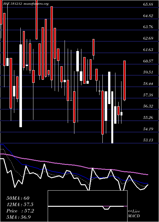The image size is (159, 222).
Task: Click the munafasutra.org site label
Action: point(36,4)
